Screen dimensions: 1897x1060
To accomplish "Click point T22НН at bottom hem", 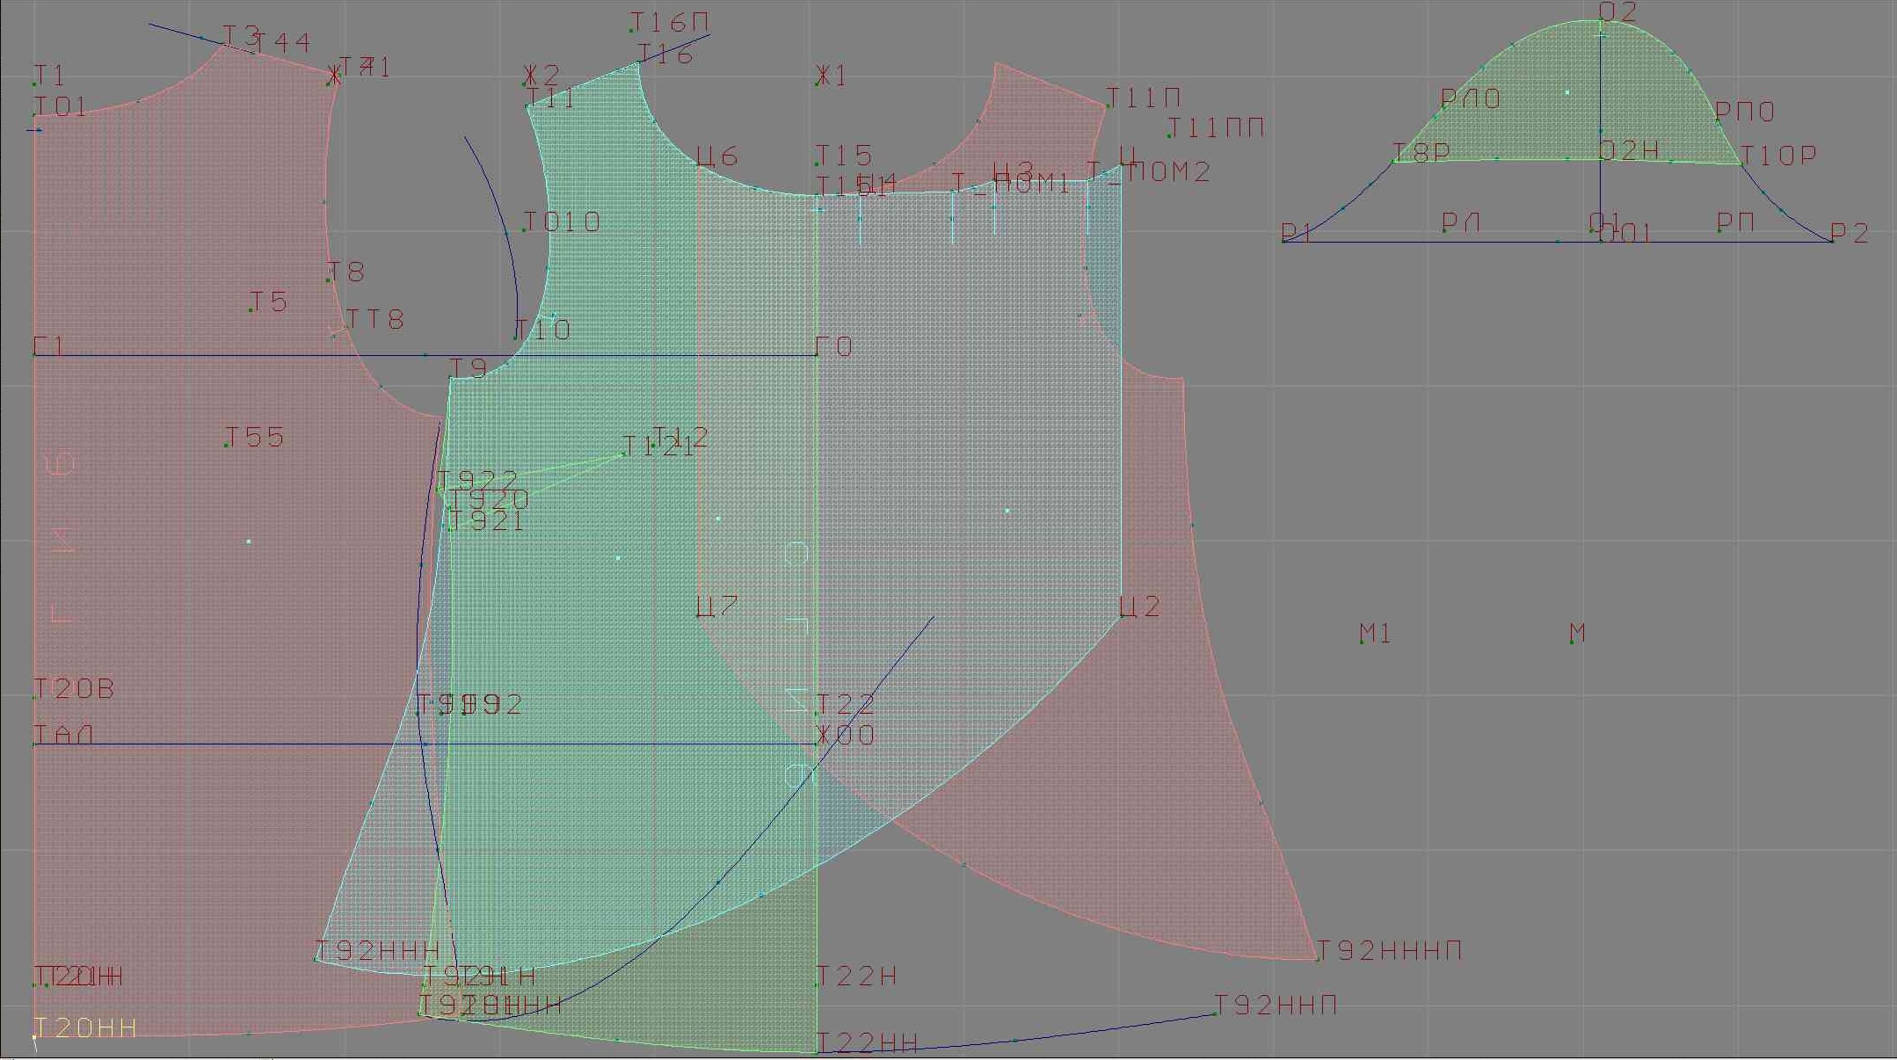I will pyautogui.click(x=818, y=1050).
